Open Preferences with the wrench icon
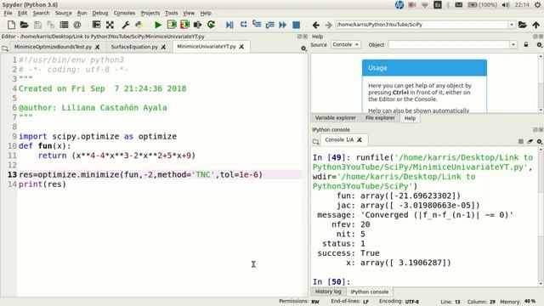The image size is (544, 306). [126, 25]
